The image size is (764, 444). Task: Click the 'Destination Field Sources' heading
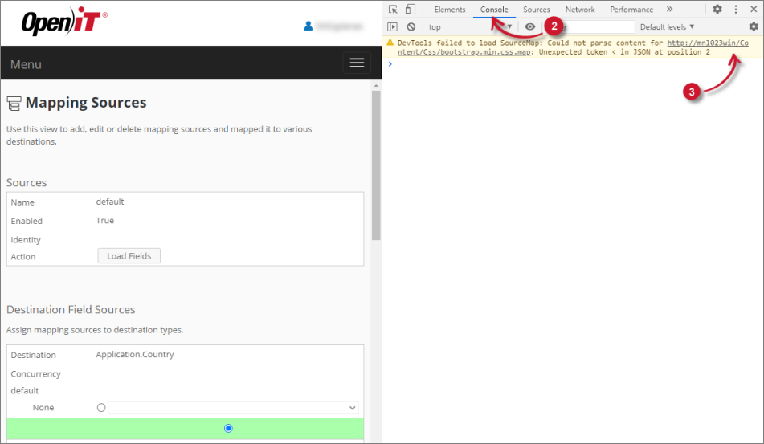coord(71,310)
